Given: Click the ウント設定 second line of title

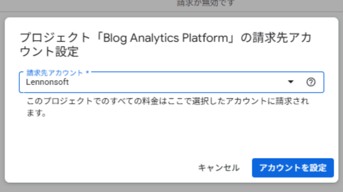Looking at the screenshot, I should 49,52.
